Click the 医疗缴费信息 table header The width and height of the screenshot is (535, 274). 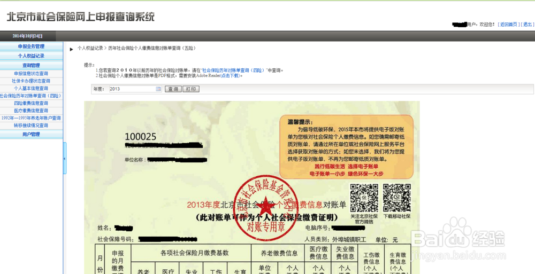click(x=318, y=253)
